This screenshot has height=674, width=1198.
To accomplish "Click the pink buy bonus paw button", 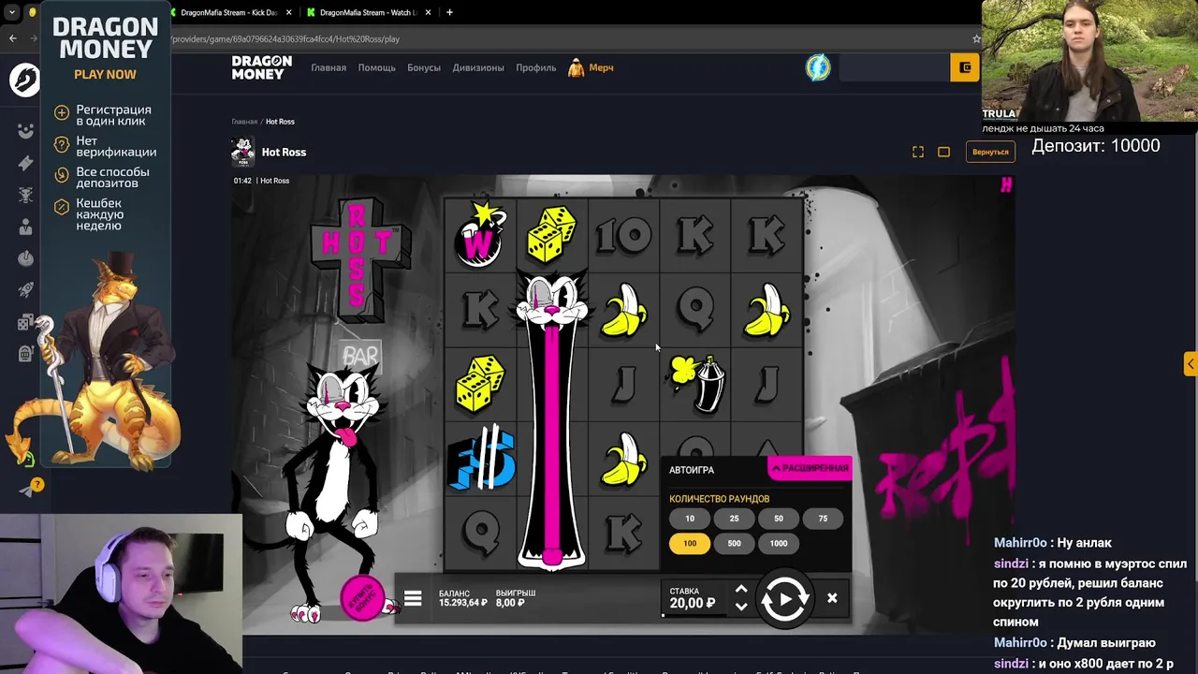I will tap(363, 599).
